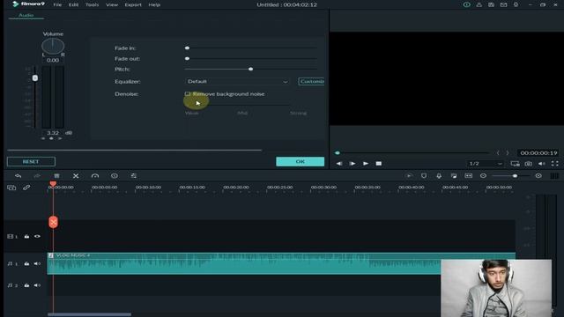Image resolution: width=564 pixels, height=317 pixels.
Task: Open the File menu
Action: tap(57, 4)
